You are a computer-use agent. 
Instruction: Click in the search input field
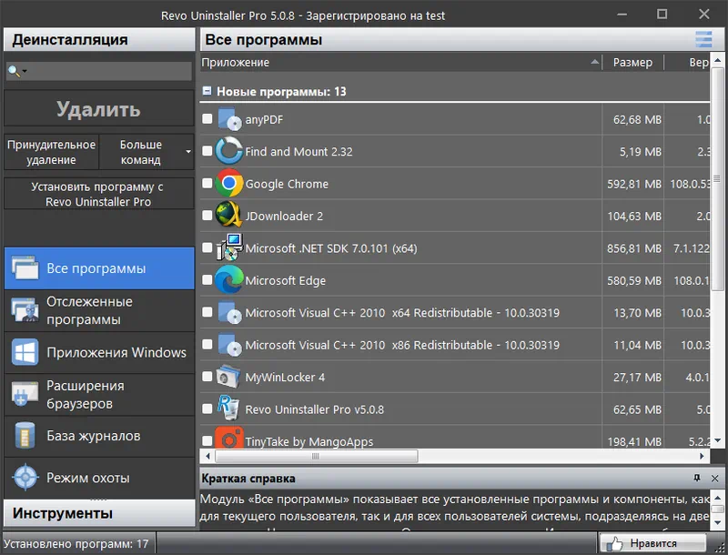(109, 71)
